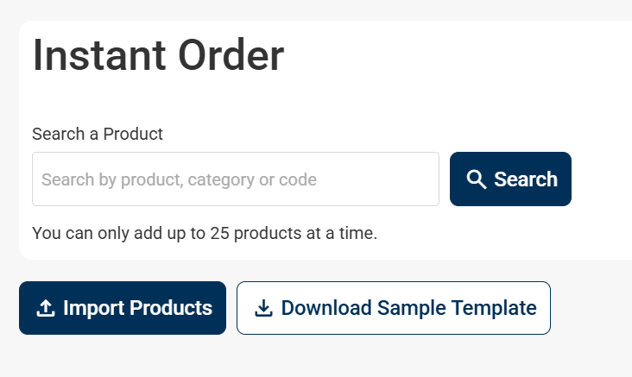Click the download arrow icon
Viewport: 632px width, 377px height.
click(263, 308)
